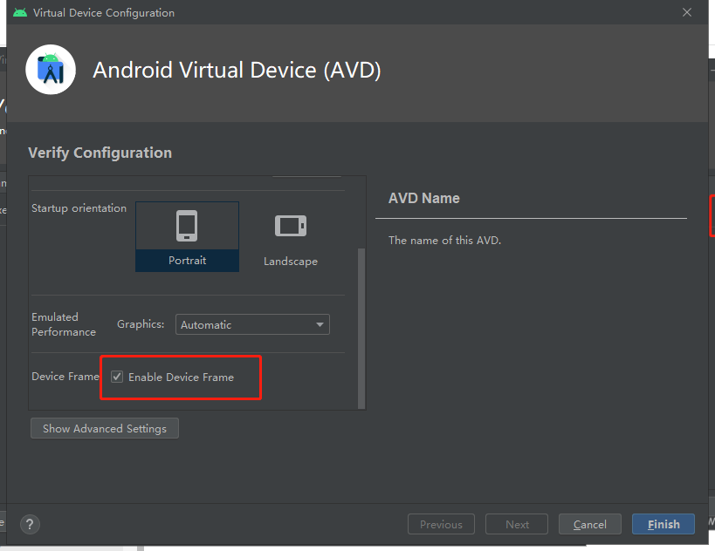715x551 pixels.
Task: Close the Virtual Device Configuration dialog
Action: tap(687, 12)
